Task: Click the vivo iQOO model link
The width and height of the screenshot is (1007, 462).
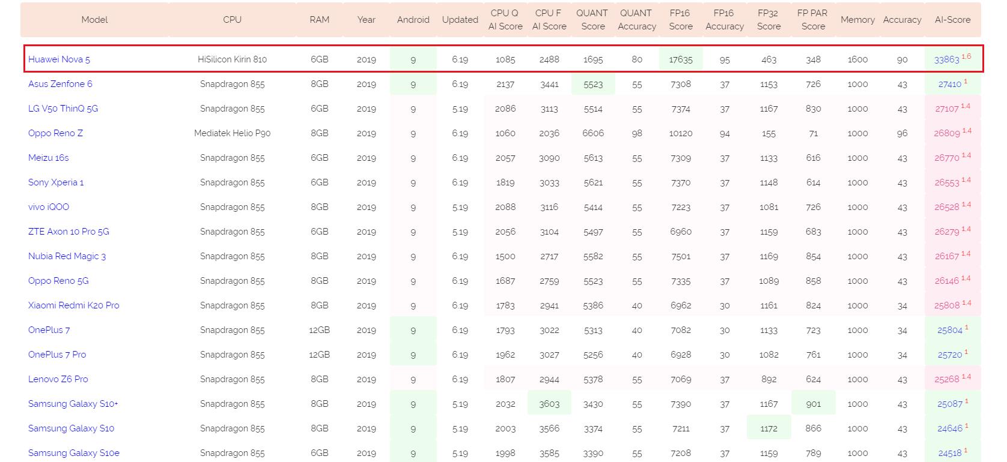Action: (49, 207)
